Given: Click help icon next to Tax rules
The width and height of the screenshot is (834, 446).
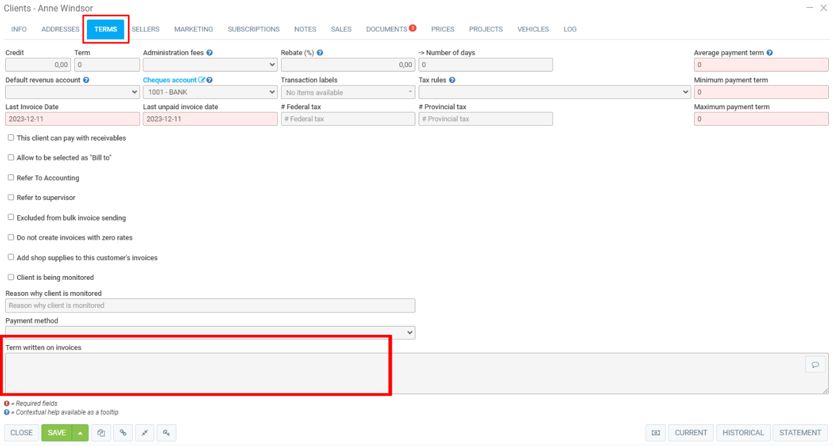Looking at the screenshot, I should coord(452,81).
